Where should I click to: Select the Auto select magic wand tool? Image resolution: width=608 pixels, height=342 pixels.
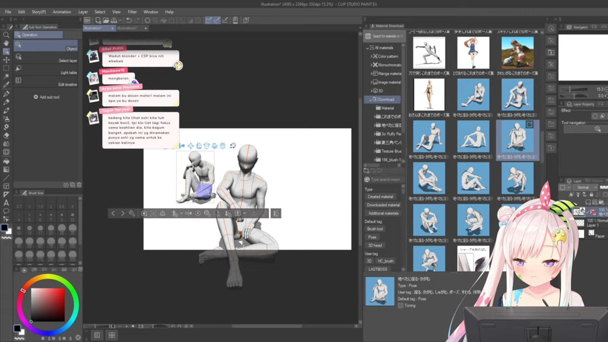[x=6, y=76]
